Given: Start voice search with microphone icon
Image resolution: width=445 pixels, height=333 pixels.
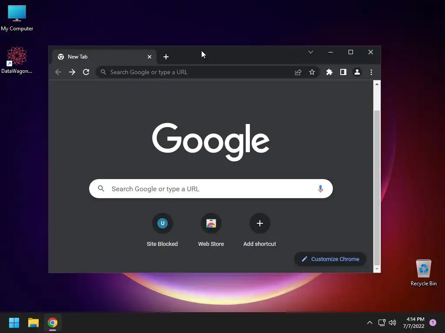Looking at the screenshot, I should 320,189.
